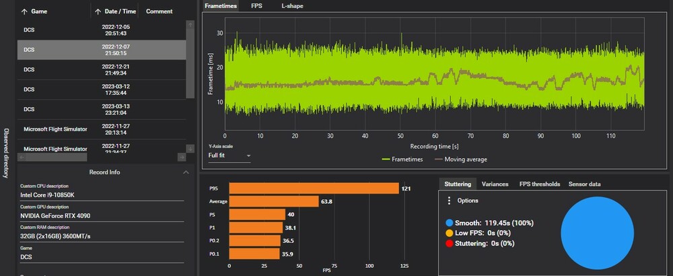This screenshot has height=276, width=673.
Task: Sort records by Game column arrow
Action: click(24, 11)
